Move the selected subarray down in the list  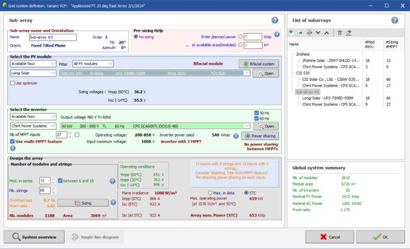coord(318,33)
